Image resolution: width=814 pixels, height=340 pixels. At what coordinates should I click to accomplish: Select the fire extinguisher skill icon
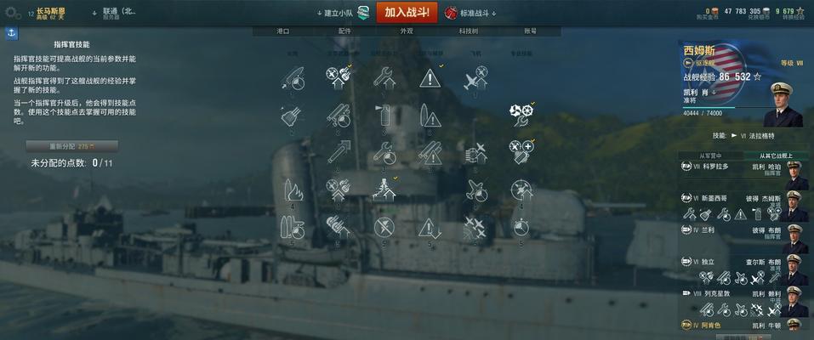point(383,116)
